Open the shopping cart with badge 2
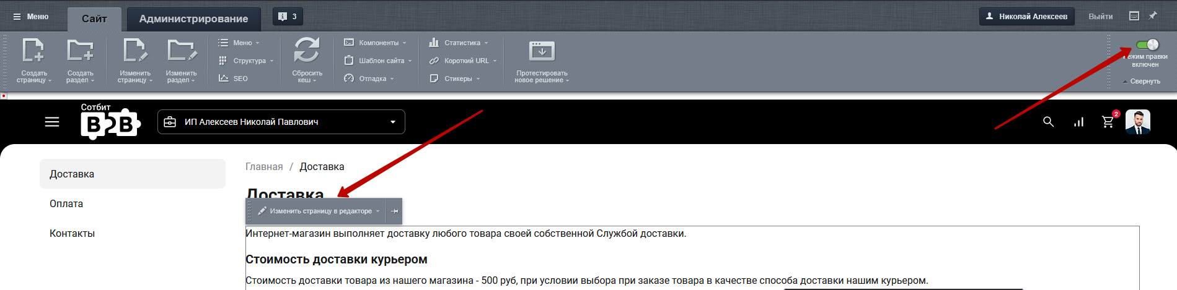The image size is (1177, 290). [x=1109, y=121]
